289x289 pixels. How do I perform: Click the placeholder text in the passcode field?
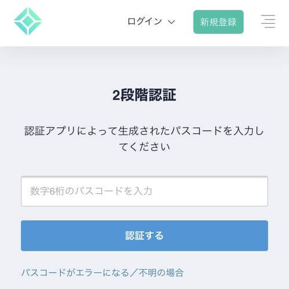pos(91,191)
